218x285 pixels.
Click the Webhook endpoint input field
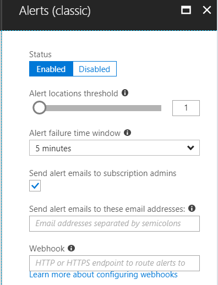click(115, 263)
